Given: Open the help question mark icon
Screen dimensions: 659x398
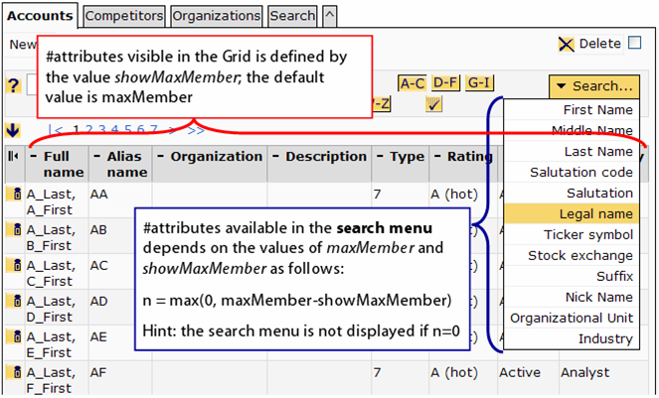Looking at the screenshot, I should pyautogui.click(x=14, y=85).
